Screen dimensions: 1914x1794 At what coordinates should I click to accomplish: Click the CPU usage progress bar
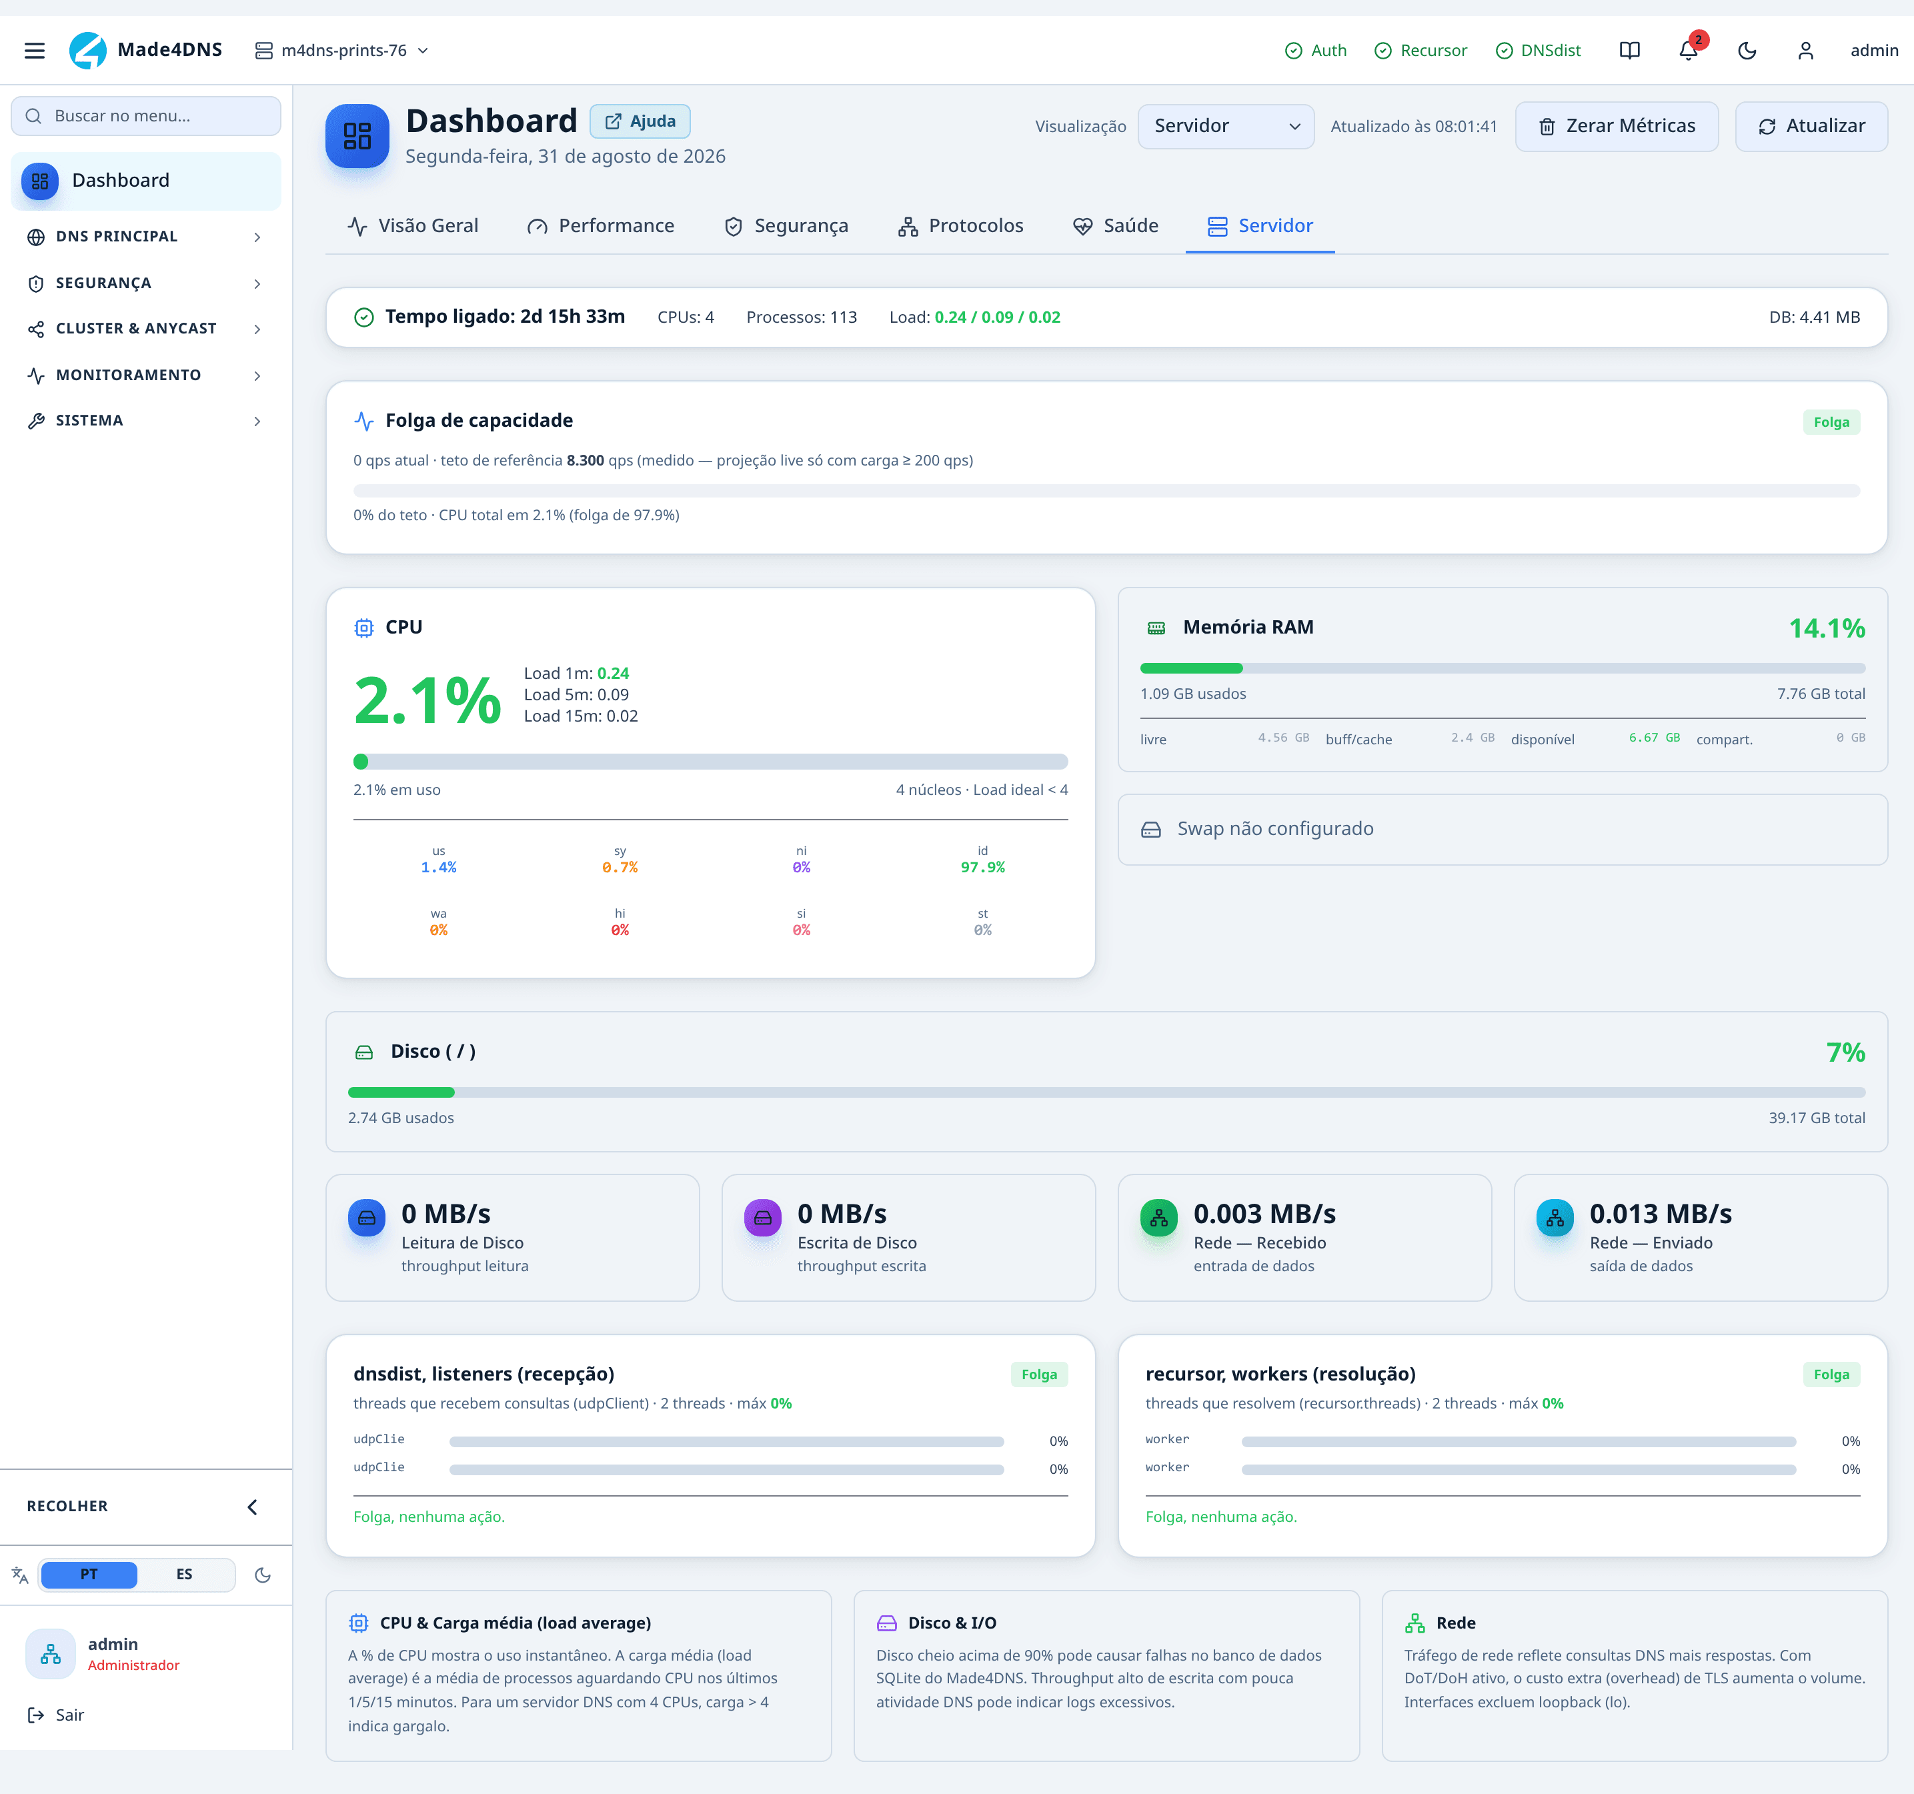coord(710,762)
